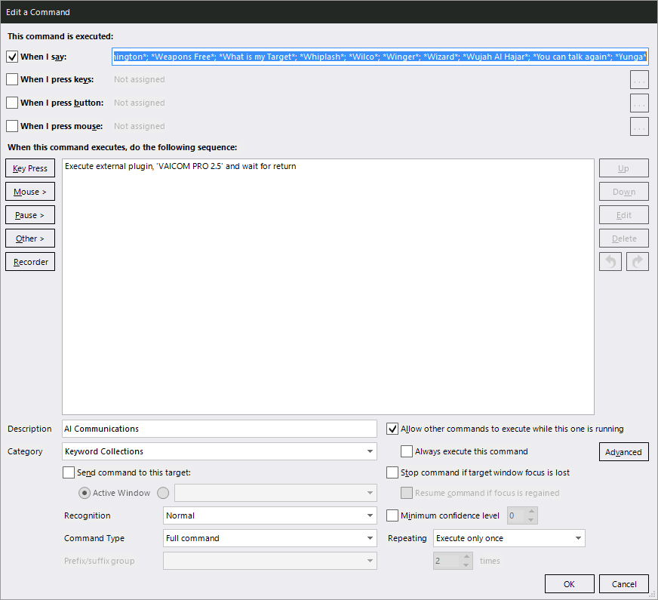Open the Command Type dropdown
This screenshot has width=658, height=600.
[270, 538]
